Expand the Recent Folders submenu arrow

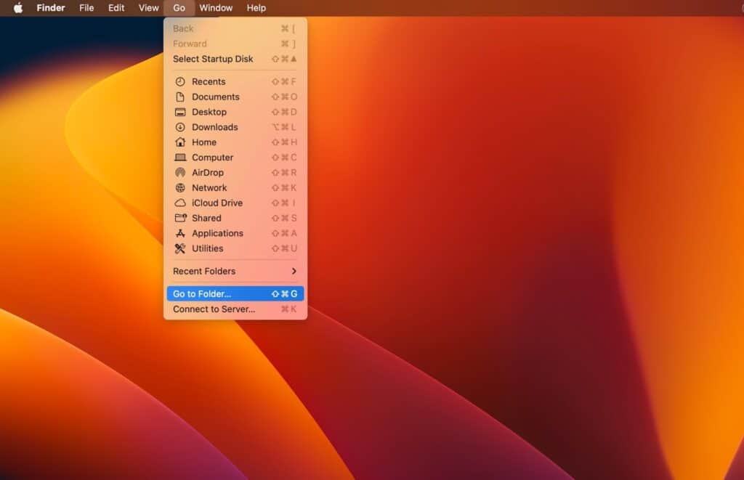(x=294, y=272)
